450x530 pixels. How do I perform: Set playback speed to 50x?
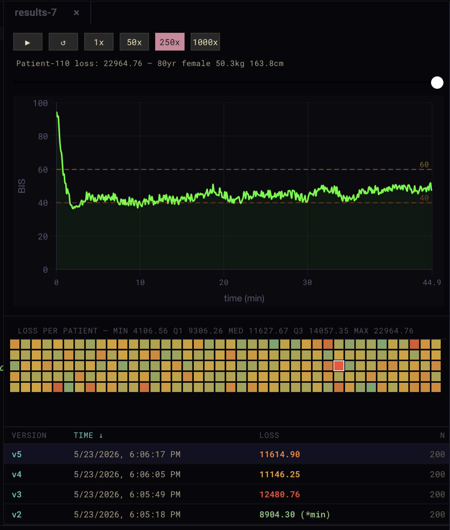coord(134,42)
